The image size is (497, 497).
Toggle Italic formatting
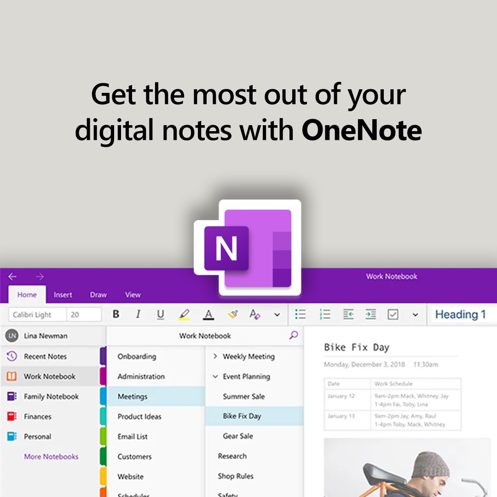click(138, 314)
